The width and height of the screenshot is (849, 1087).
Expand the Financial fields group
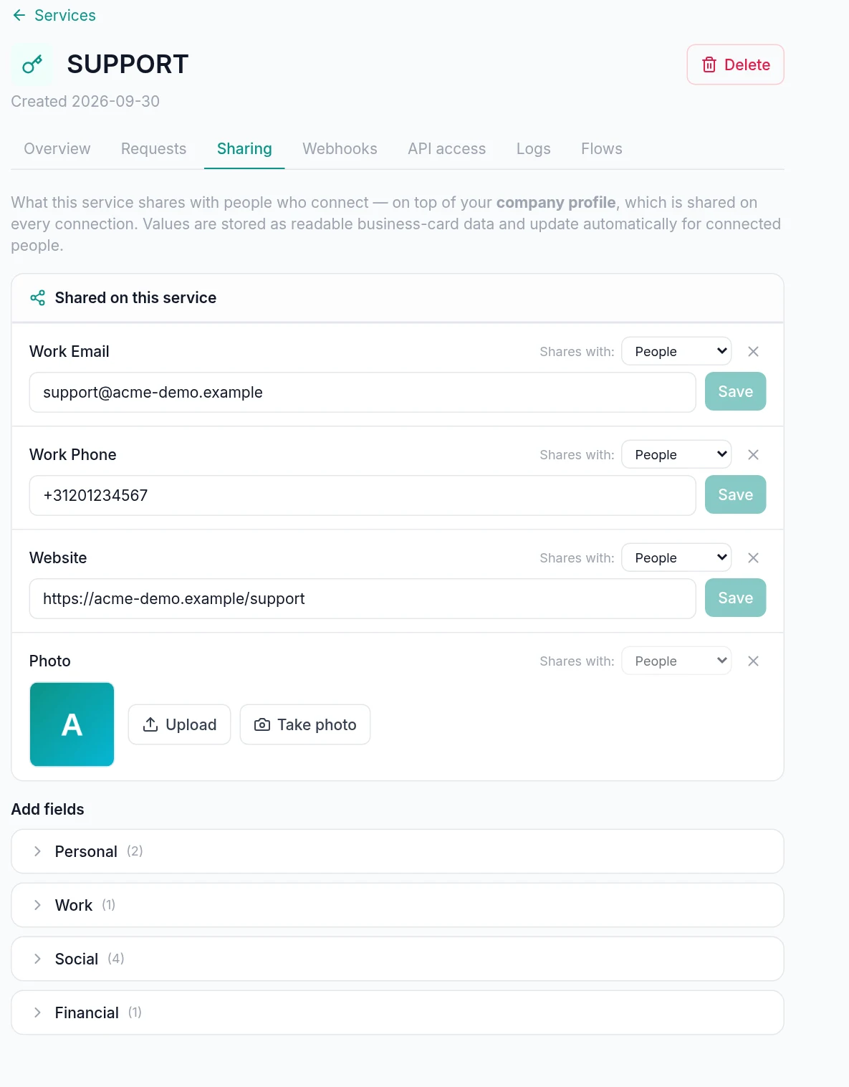click(398, 1012)
